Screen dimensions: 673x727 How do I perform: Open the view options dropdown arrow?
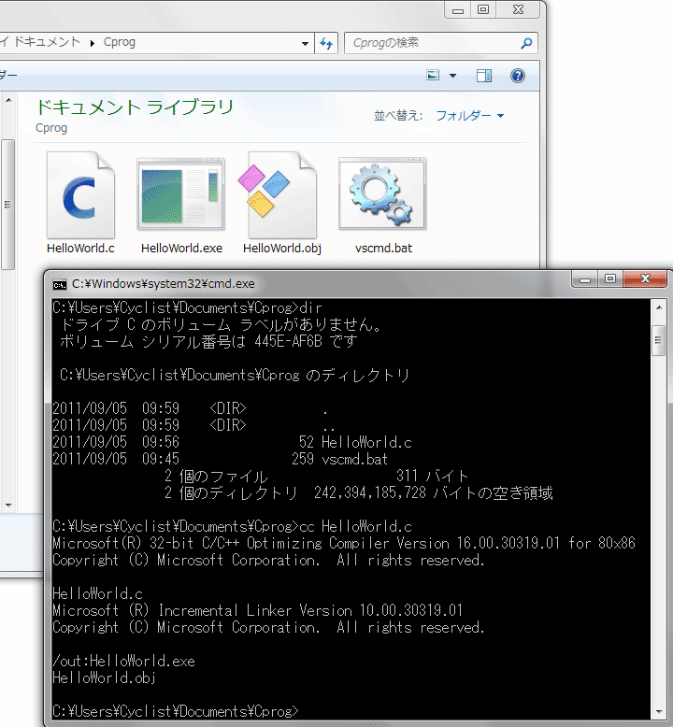(x=452, y=76)
